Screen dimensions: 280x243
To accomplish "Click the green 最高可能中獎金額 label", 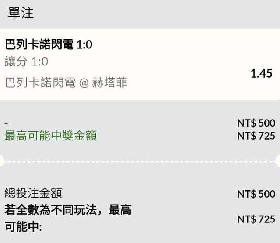I will (50, 136).
